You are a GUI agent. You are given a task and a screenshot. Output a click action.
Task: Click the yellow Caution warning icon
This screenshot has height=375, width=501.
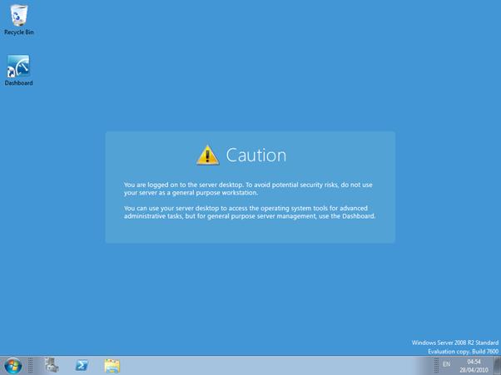coord(208,155)
